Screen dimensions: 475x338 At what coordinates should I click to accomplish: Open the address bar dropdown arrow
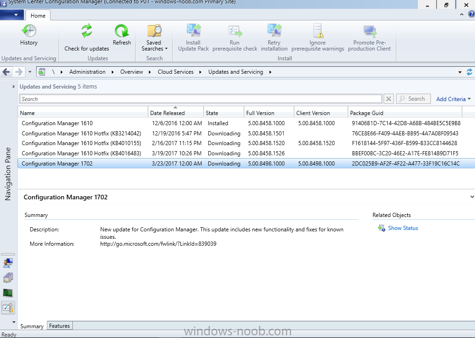460,72
